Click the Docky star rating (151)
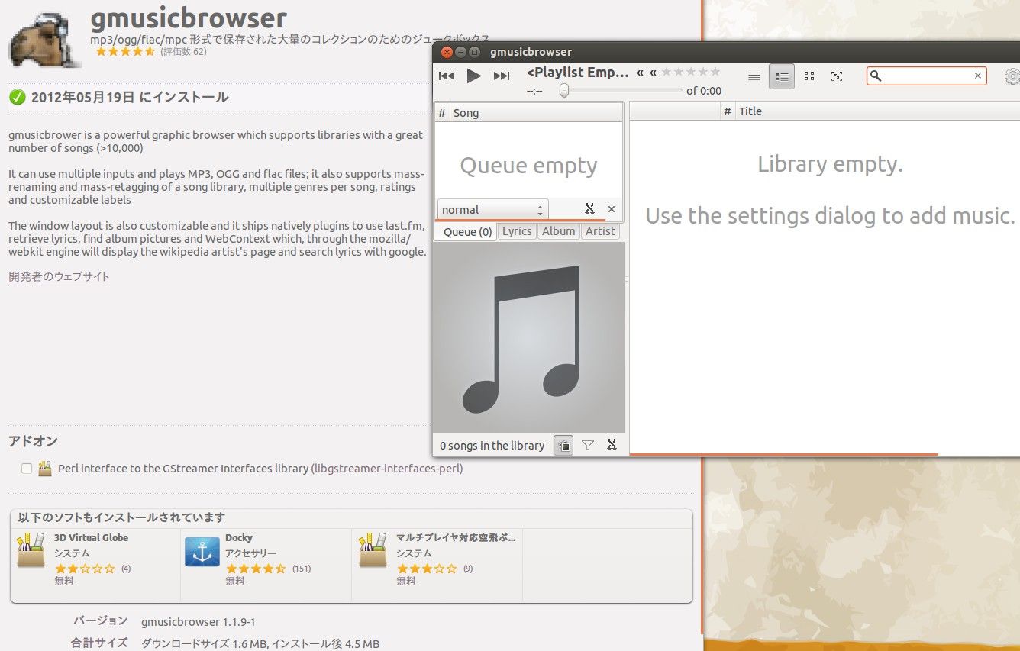The width and height of the screenshot is (1020, 651). (x=256, y=569)
